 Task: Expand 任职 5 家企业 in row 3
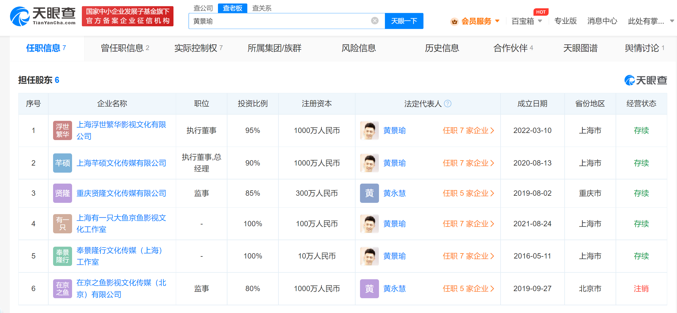(469, 193)
